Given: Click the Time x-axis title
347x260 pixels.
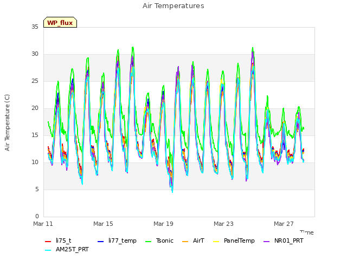Looking at the screenshot, I should coord(307,232).
